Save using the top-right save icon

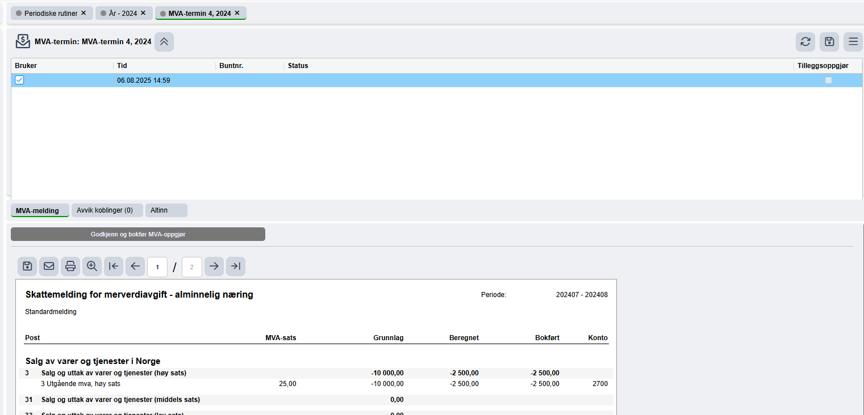[829, 41]
